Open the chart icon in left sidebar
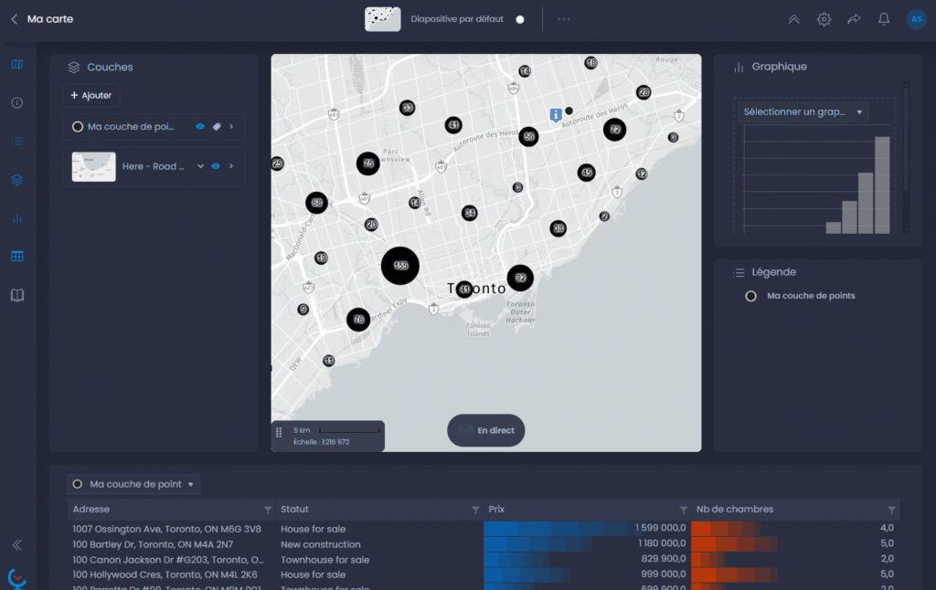The height and width of the screenshot is (590, 936). [17, 218]
